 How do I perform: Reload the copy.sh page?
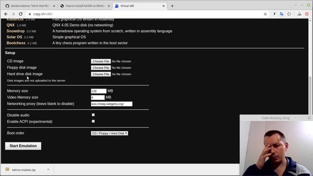coord(21,14)
